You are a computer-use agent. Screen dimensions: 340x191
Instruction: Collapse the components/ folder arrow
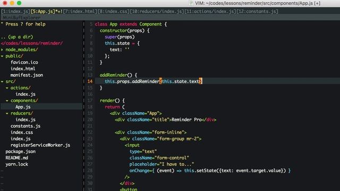coord(7,101)
